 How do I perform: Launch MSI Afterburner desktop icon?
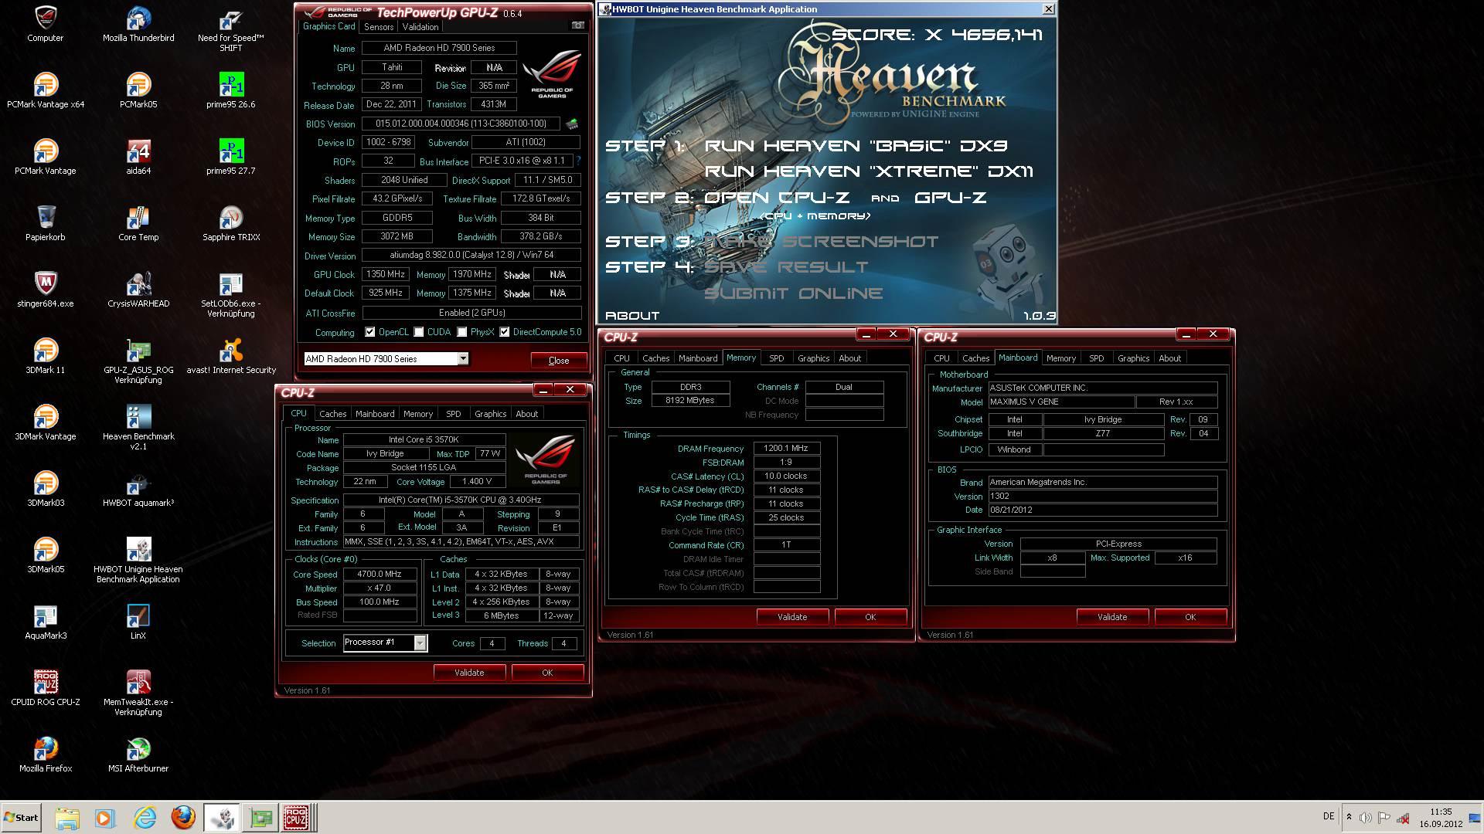138,754
